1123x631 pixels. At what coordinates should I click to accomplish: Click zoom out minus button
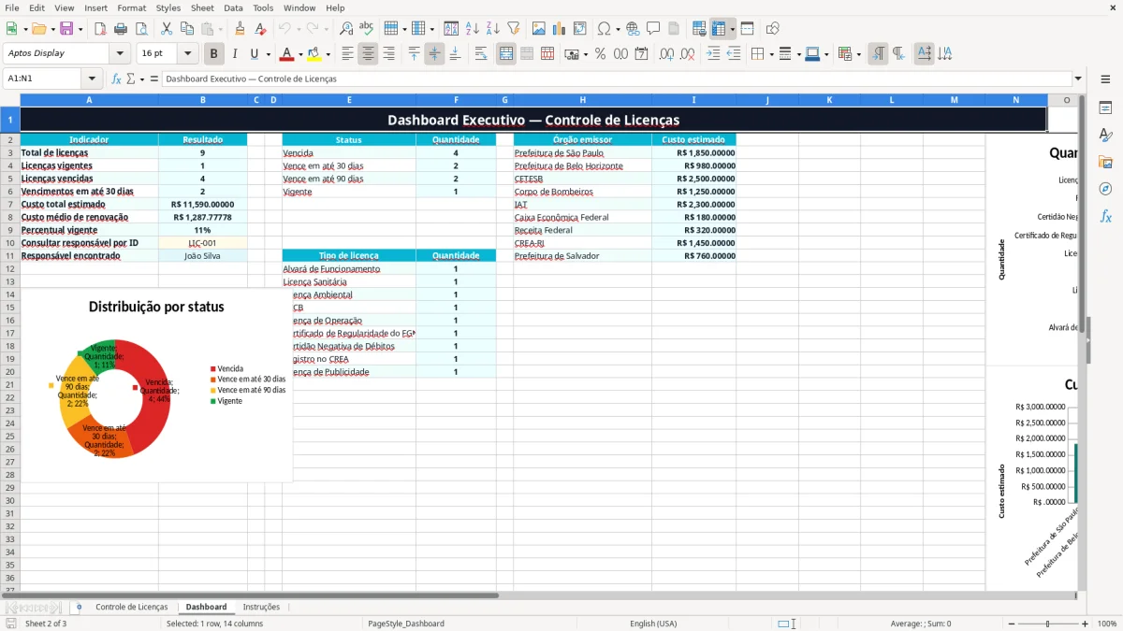[x=1010, y=624]
